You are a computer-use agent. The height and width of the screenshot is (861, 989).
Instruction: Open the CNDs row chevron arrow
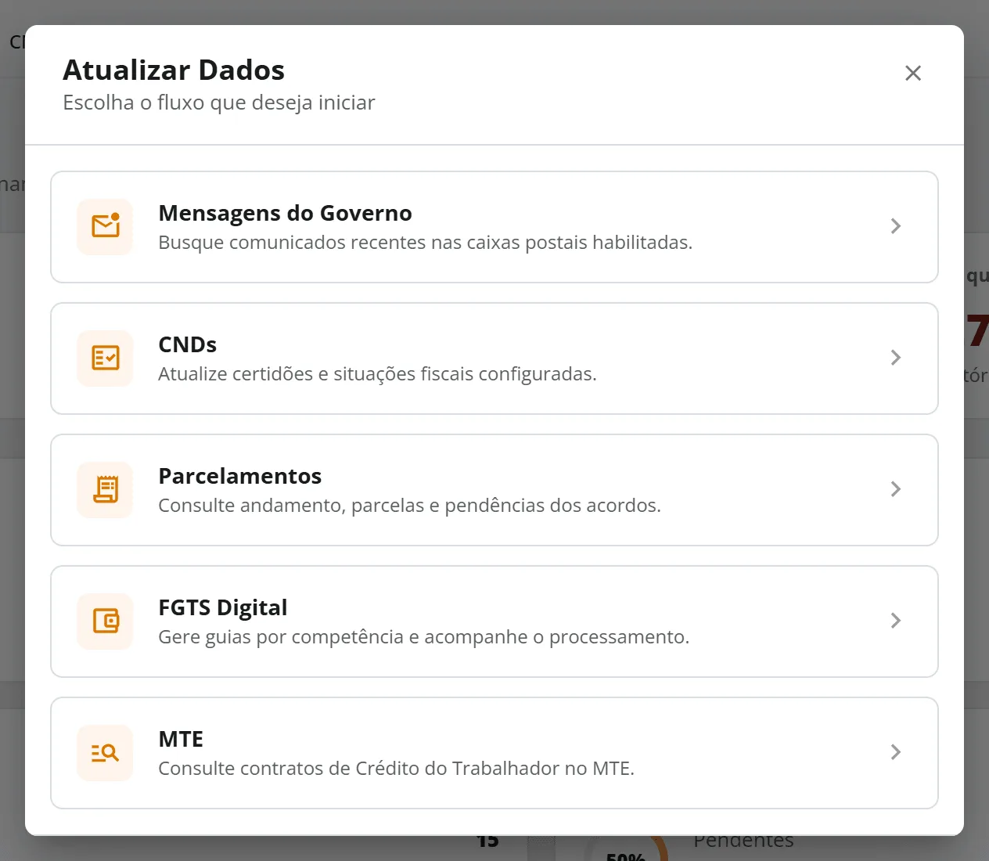click(x=896, y=358)
